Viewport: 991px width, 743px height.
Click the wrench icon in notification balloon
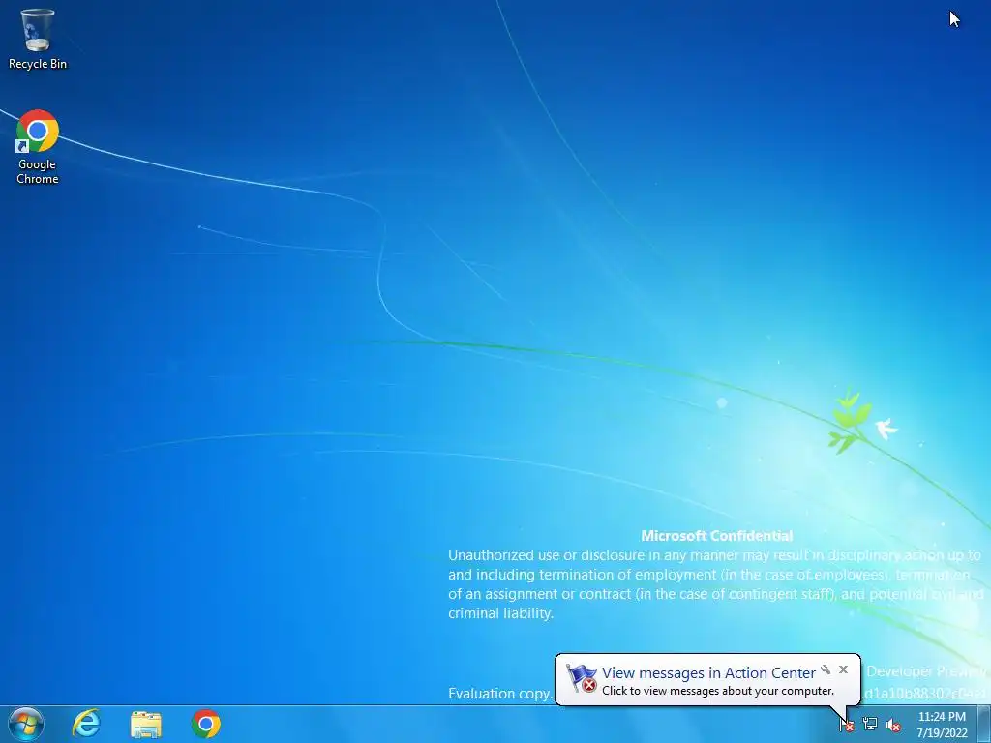826,669
